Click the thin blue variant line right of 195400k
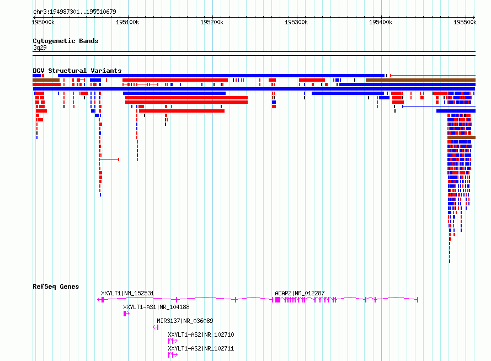Image resolution: width=491 pixels, height=361 pixels. (439, 107)
